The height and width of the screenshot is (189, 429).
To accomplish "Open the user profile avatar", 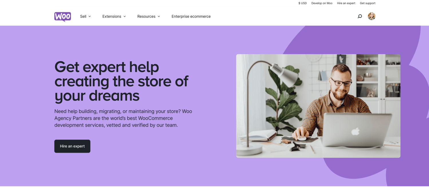I will 371,16.
